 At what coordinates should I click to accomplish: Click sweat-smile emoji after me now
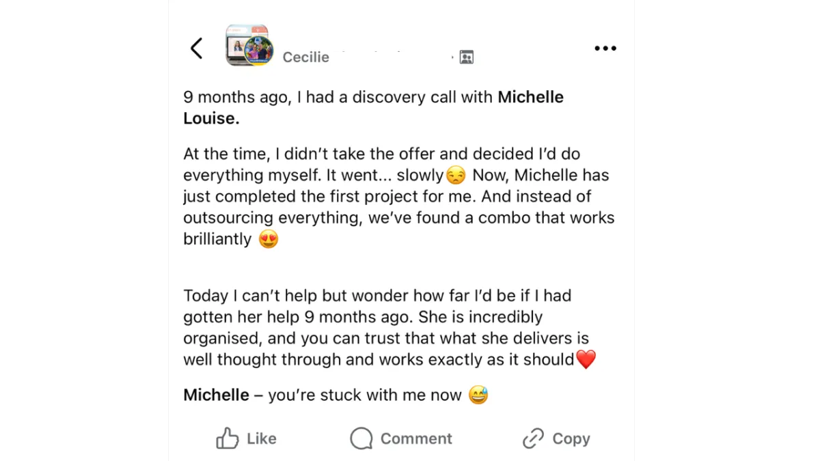tap(478, 395)
